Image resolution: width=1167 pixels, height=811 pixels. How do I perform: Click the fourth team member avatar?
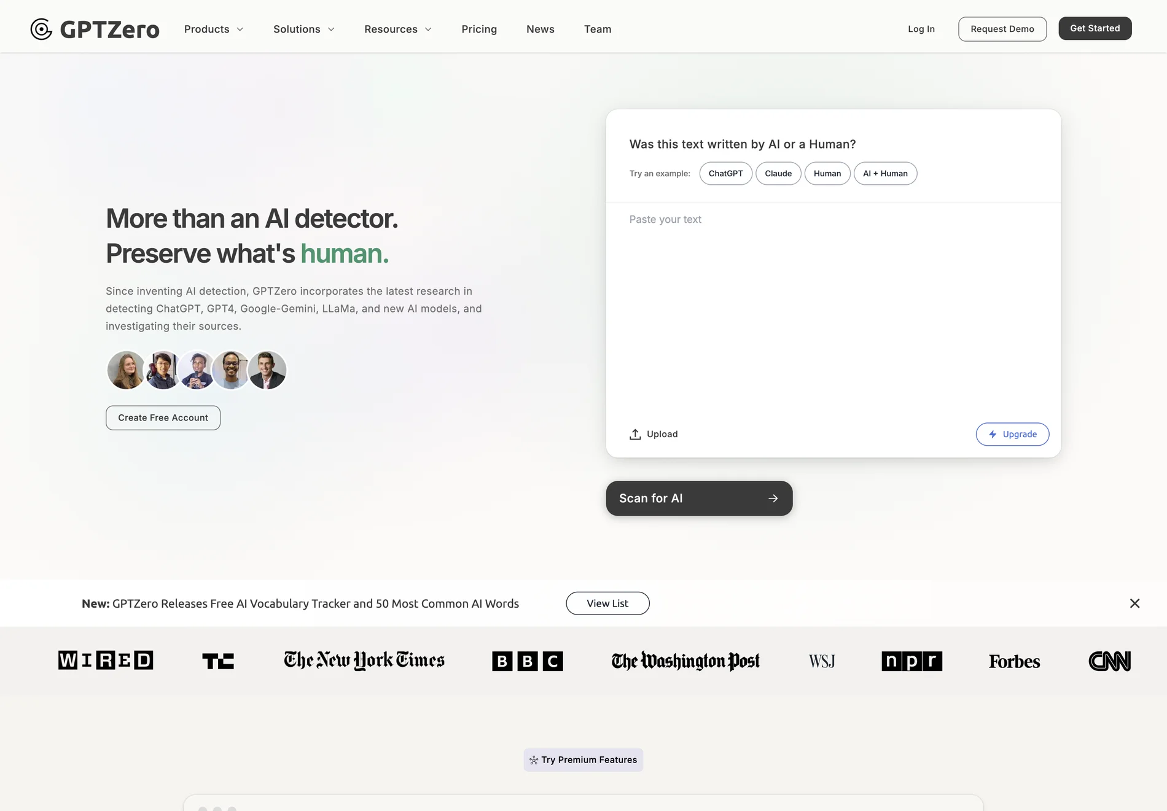[231, 370]
